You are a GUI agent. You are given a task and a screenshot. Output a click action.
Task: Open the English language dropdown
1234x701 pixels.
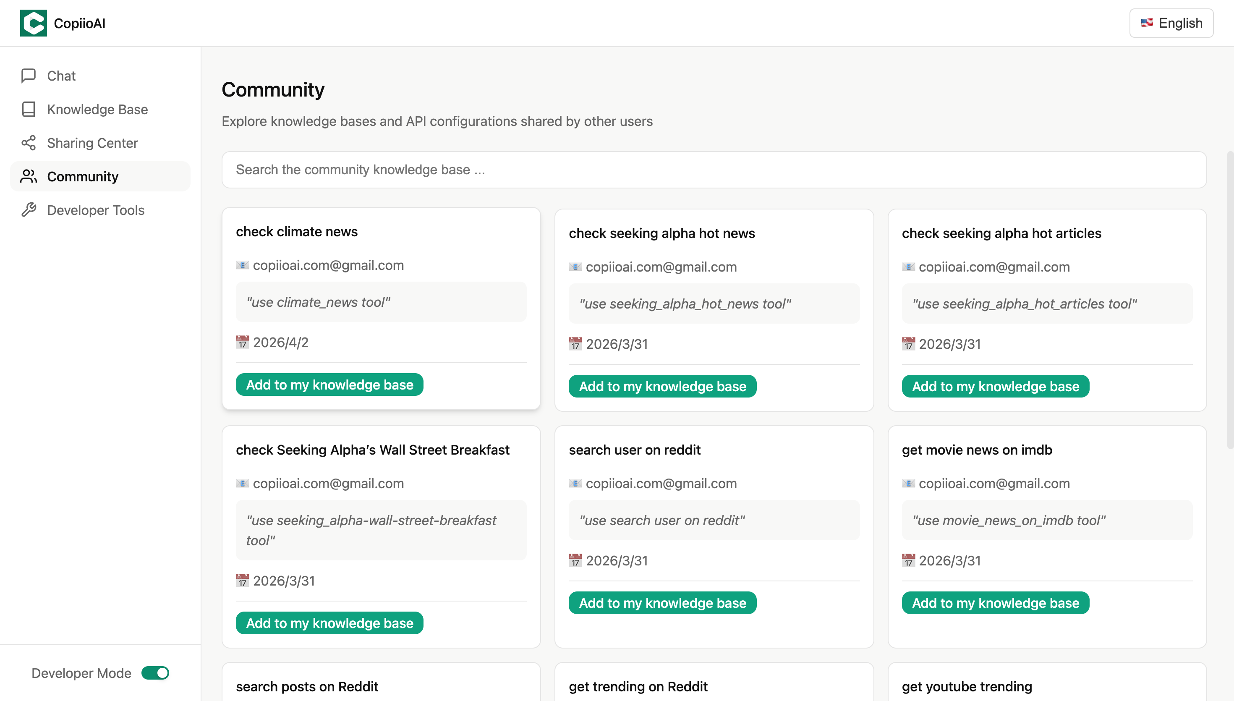click(x=1171, y=23)
